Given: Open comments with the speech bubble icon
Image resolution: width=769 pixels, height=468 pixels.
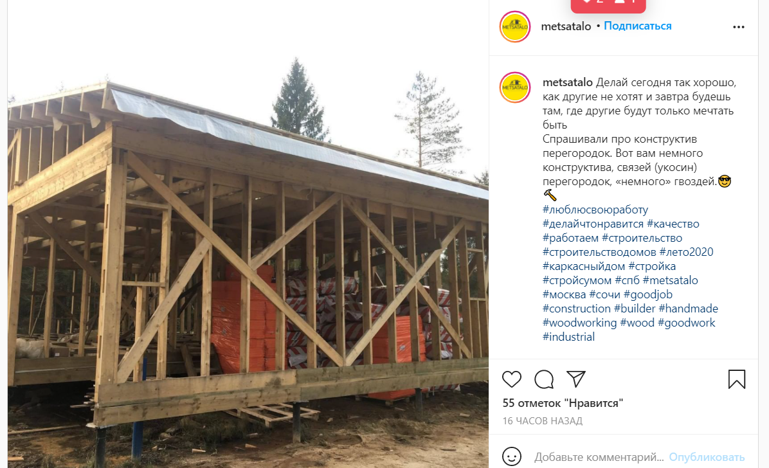Looking at the screenshot, I should pos(544,379).
